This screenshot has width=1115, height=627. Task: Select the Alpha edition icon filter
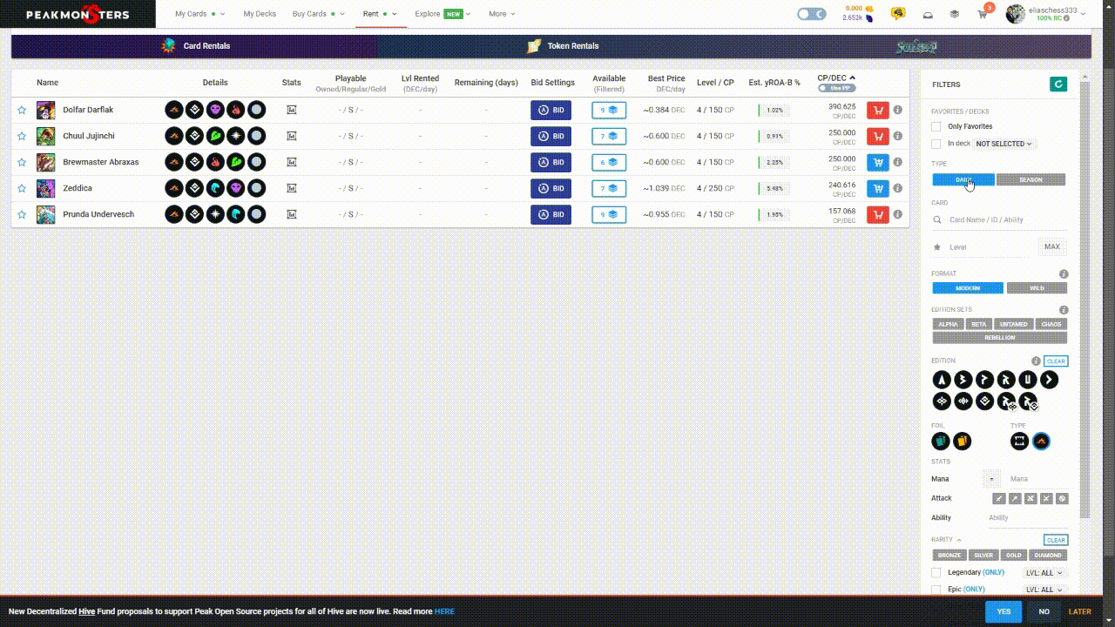pos(942,380)
